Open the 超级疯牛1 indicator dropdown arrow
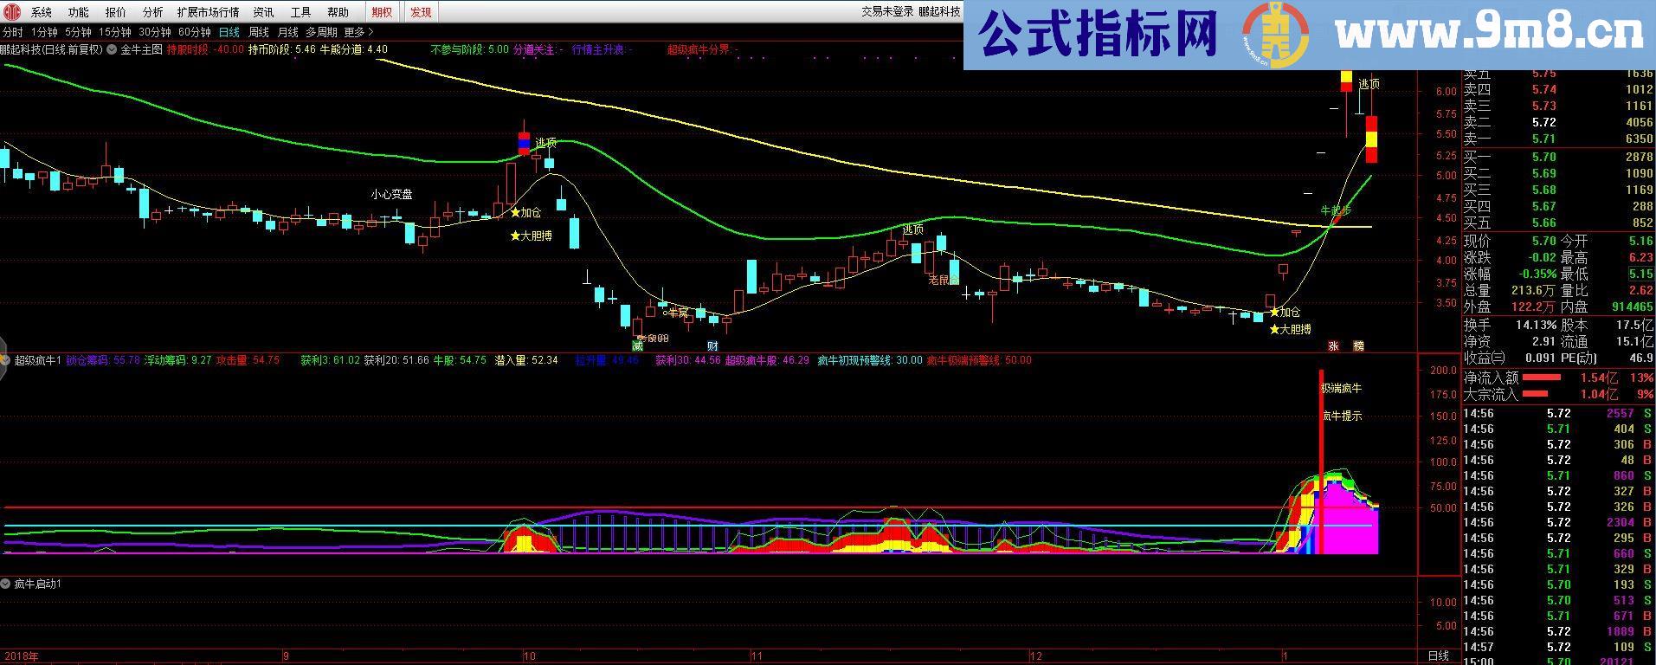This screenshot has height=665, width=1656. (5, 360)
